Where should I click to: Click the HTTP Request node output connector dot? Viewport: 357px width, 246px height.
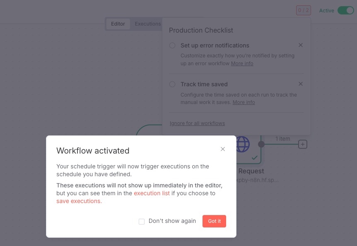[x=261, y=144]
